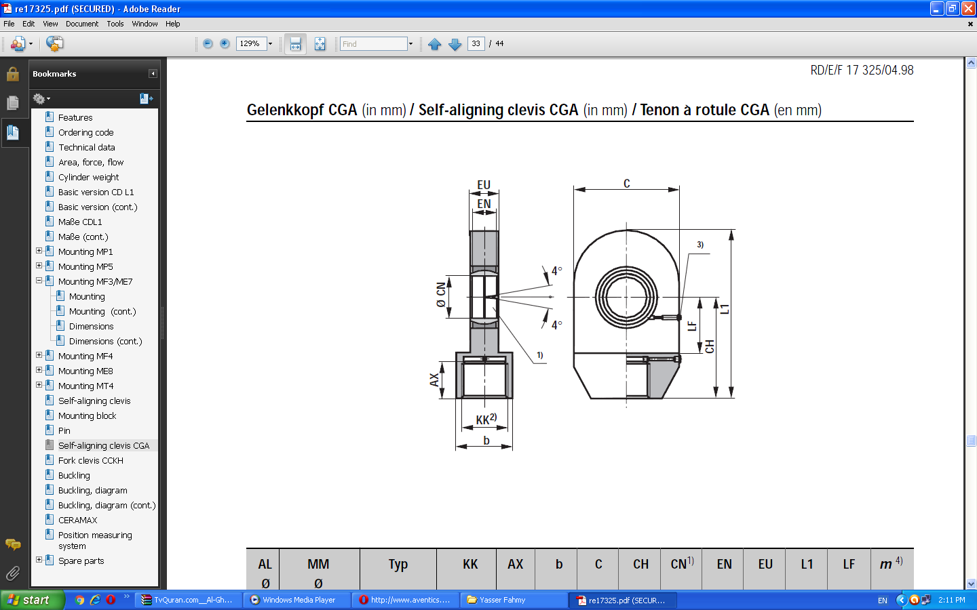
Task: Open the Edit menu
Action: coord(28,24)
